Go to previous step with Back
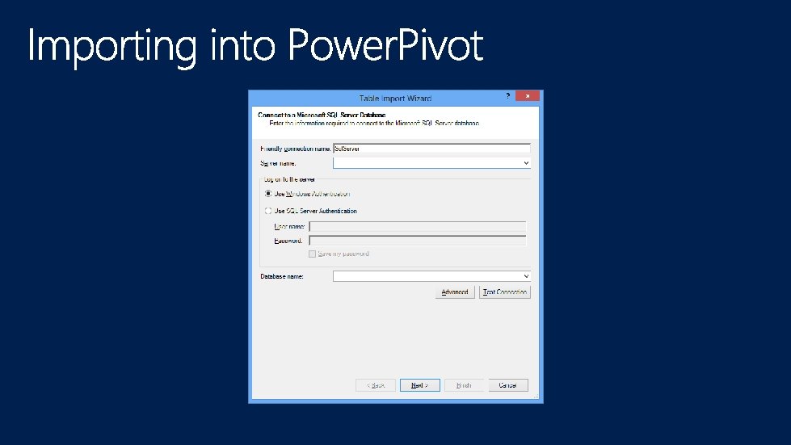This screenshot has height=445, width=791. pos(376,385)
